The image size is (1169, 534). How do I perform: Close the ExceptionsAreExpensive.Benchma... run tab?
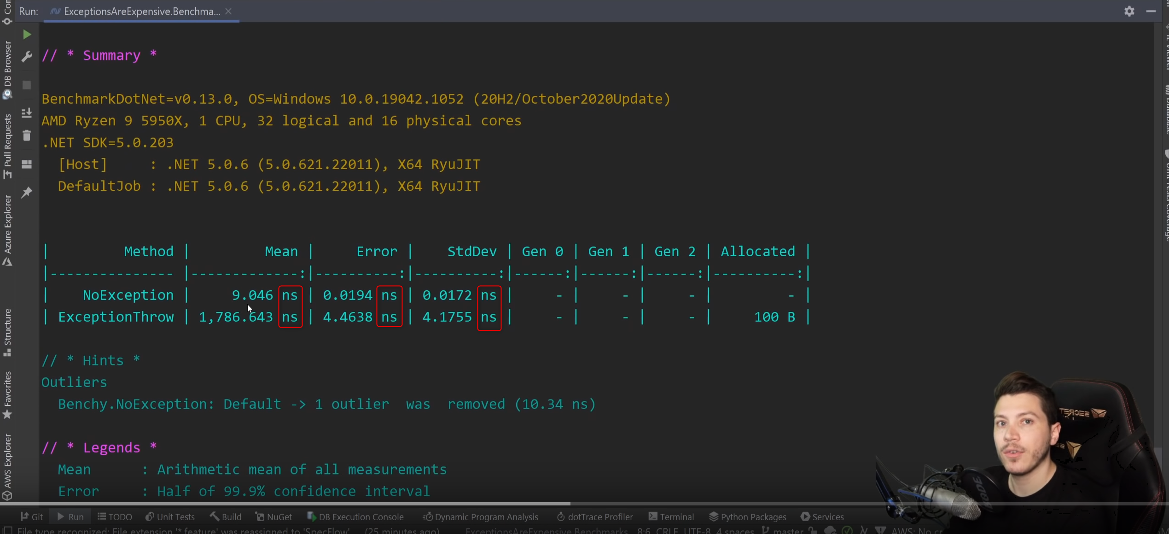point(228,12)
